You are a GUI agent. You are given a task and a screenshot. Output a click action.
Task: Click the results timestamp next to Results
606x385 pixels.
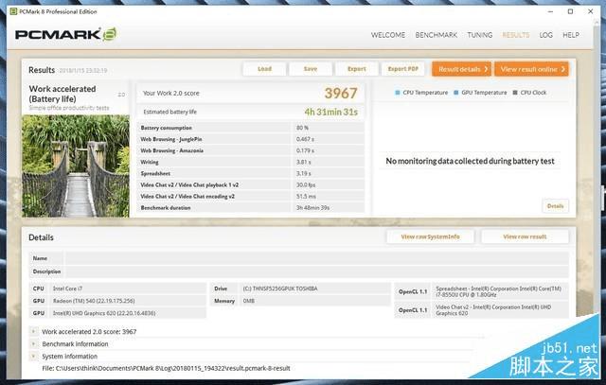click(83, 71)
